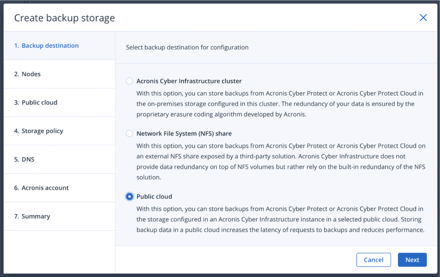This screenshot has height=277, width=440.
Task: Select Network File System (NFS) share option
Action: (129, 133)
